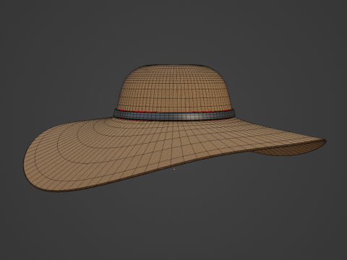The width and height of the screenshot is (347, 260).
Task: Click the small orange origin dot below the hat
Action: pyautogui.click(x=174, y=169)
